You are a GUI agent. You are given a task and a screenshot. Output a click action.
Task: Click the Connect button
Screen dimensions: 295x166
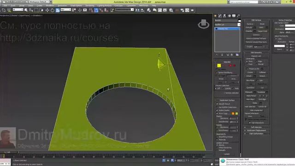tap(256, 35)
